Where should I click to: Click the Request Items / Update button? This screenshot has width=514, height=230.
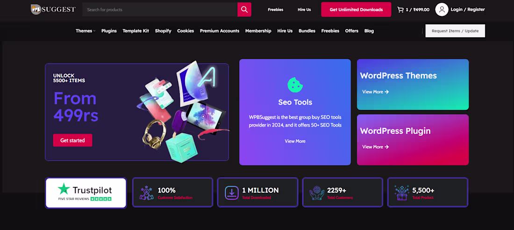point(455,31)
